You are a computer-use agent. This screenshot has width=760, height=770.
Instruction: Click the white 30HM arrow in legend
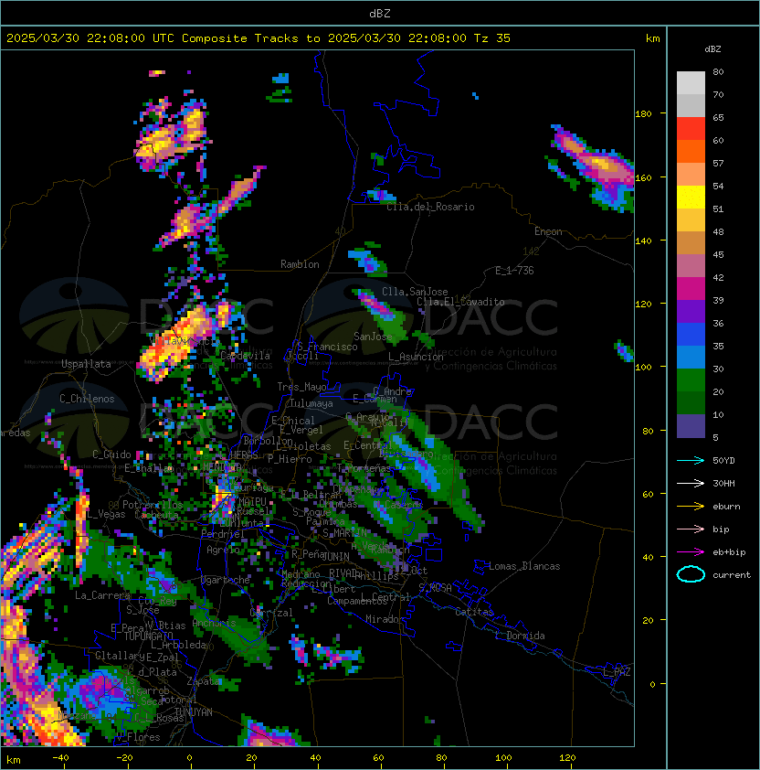coord(691,484)
